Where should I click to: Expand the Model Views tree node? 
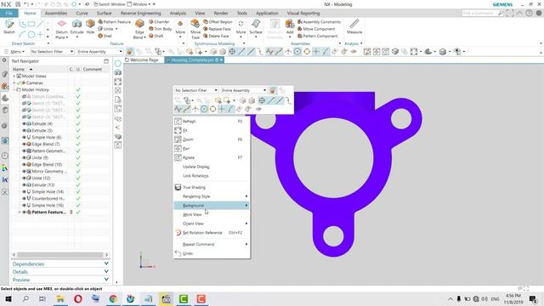click(x=14, y=76)
